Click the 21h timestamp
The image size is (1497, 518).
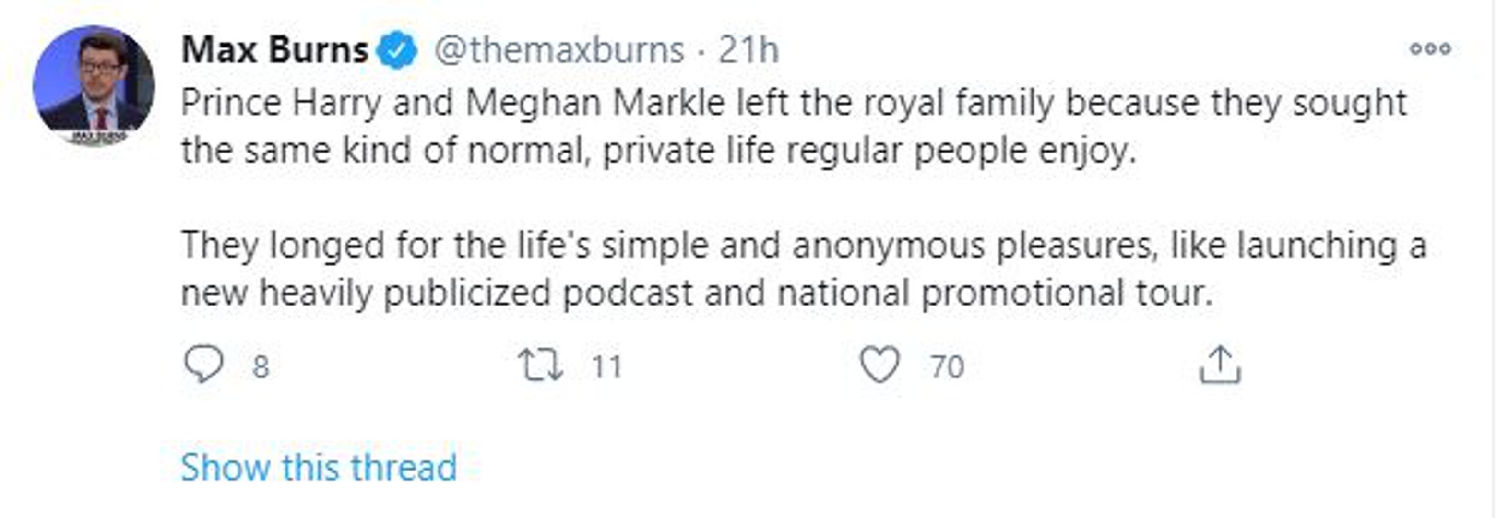748,50
